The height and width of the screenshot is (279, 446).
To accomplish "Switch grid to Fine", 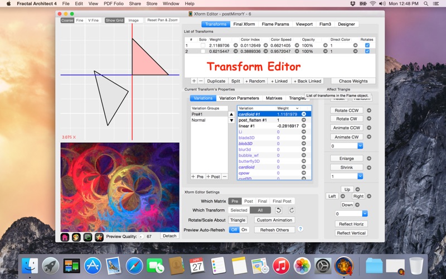I will [x=80, y=20].
